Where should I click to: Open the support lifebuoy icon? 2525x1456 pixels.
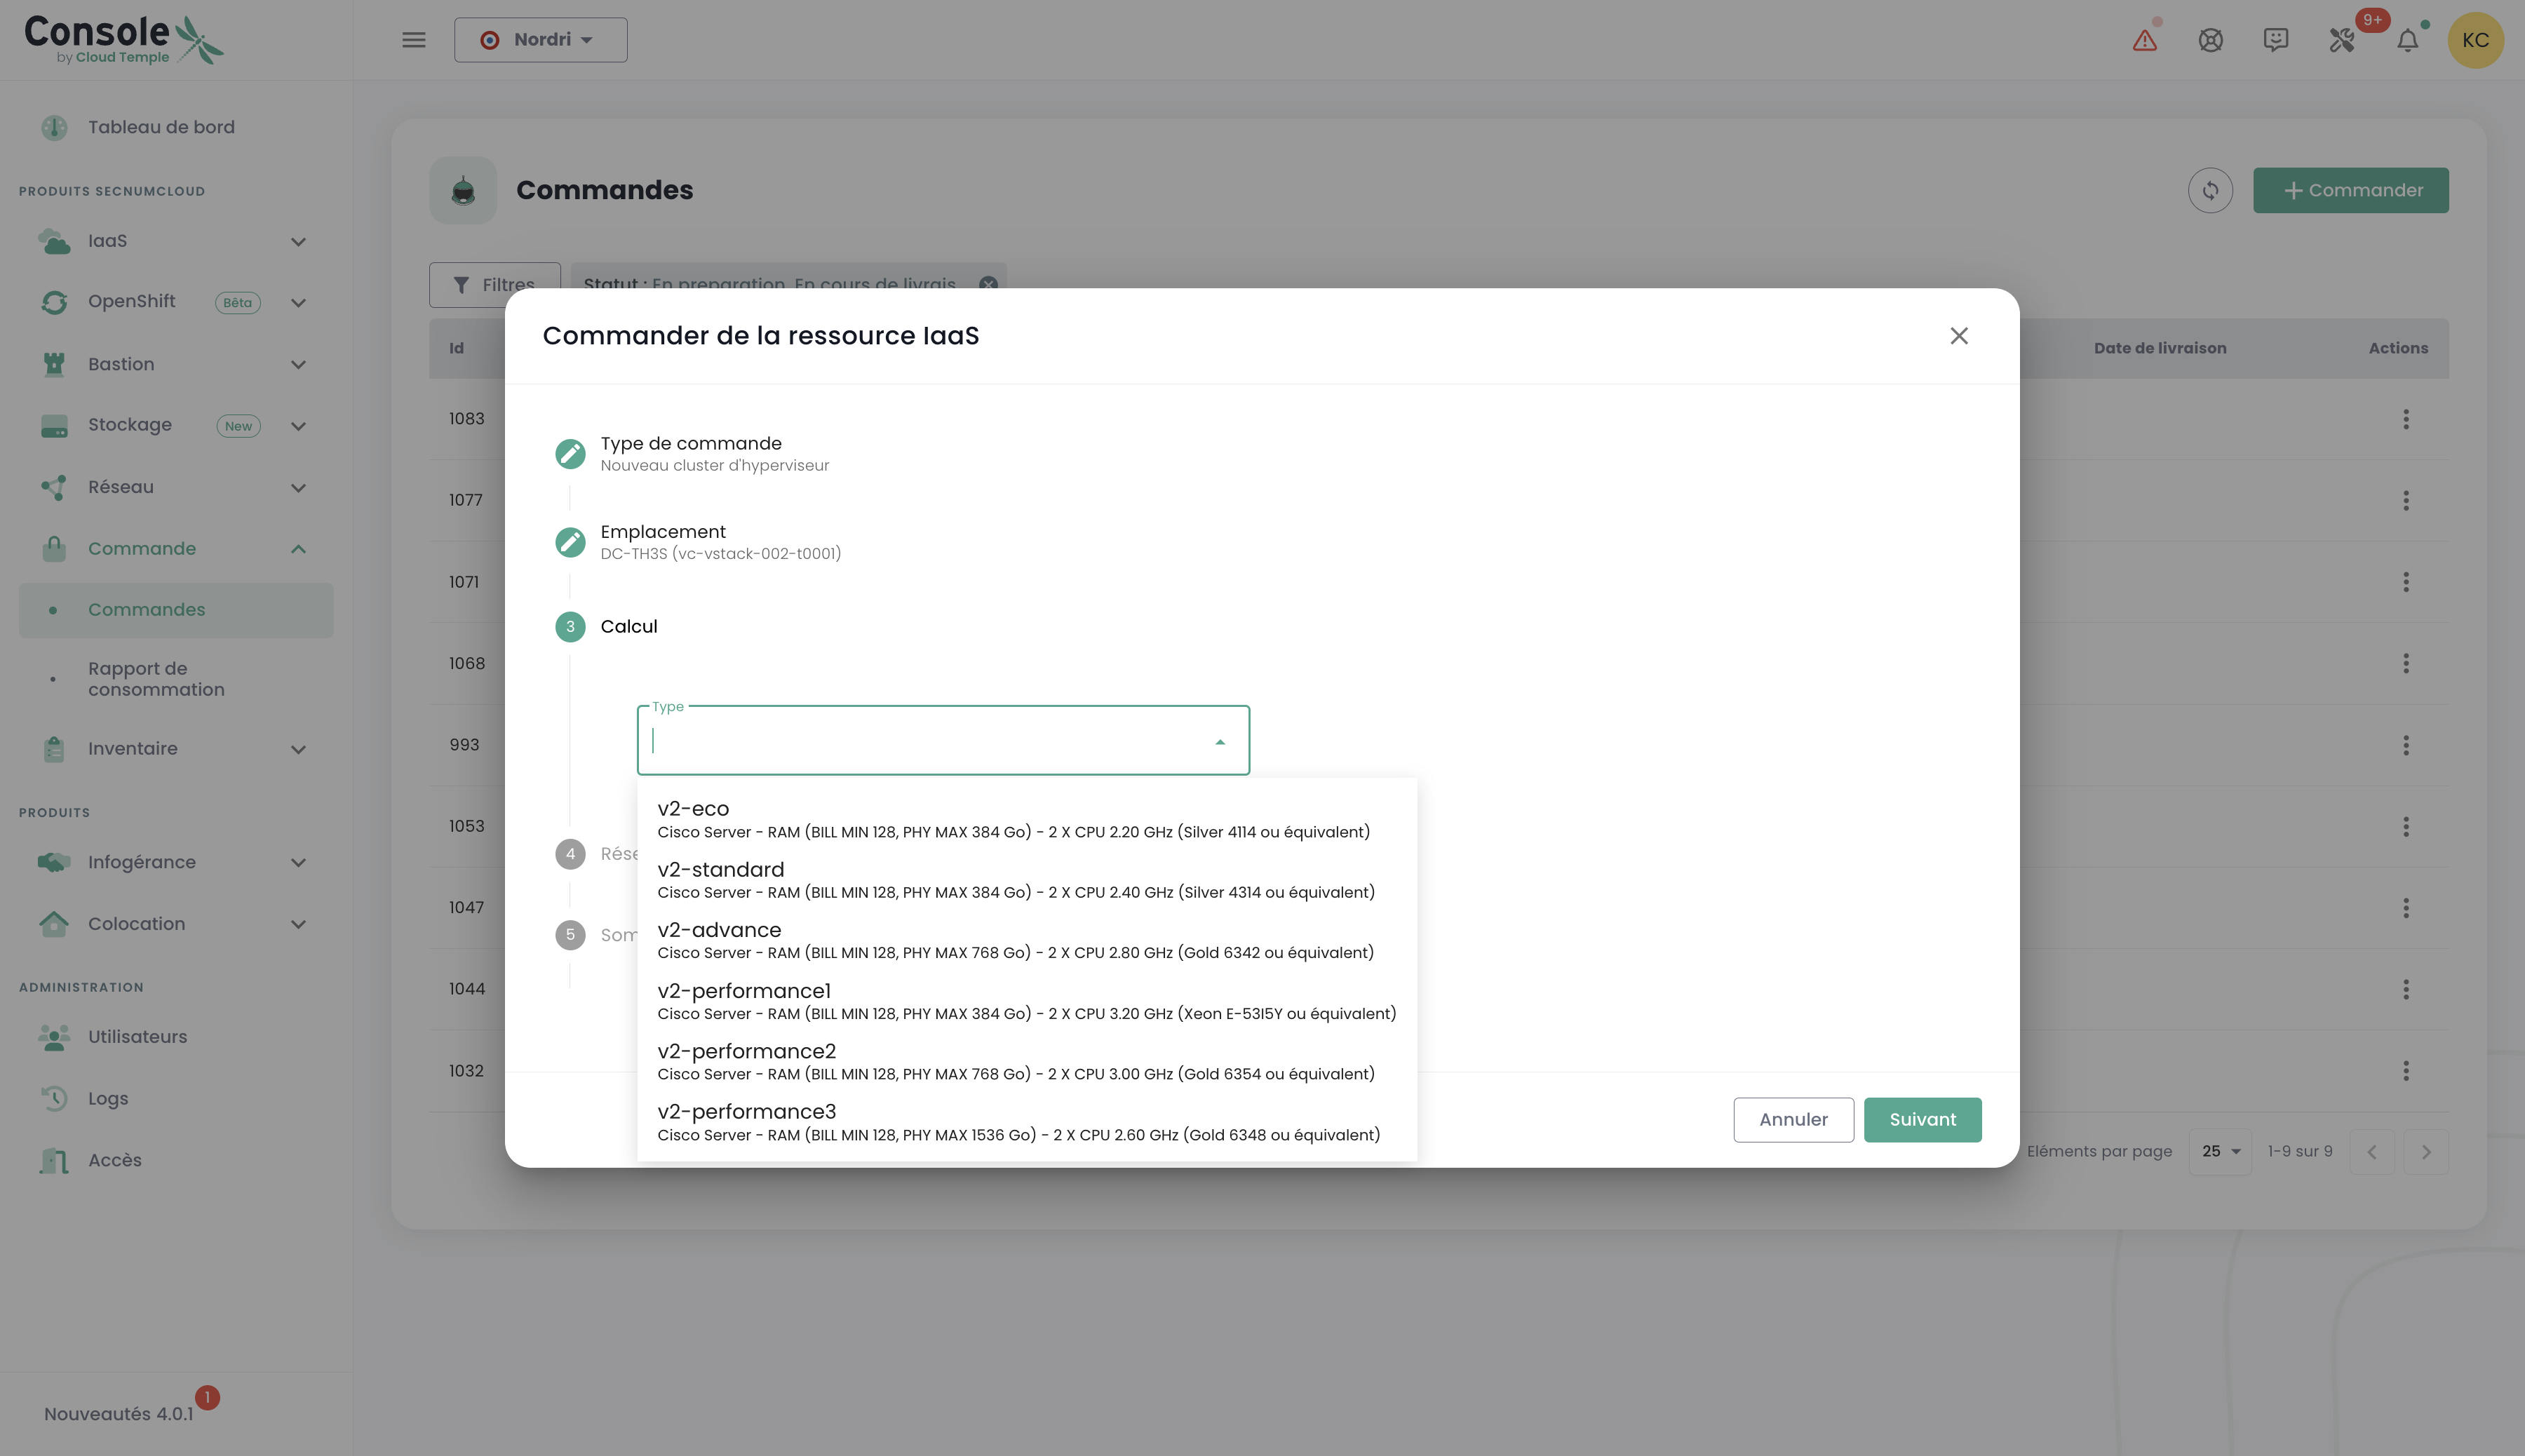tap(2210, 40)
